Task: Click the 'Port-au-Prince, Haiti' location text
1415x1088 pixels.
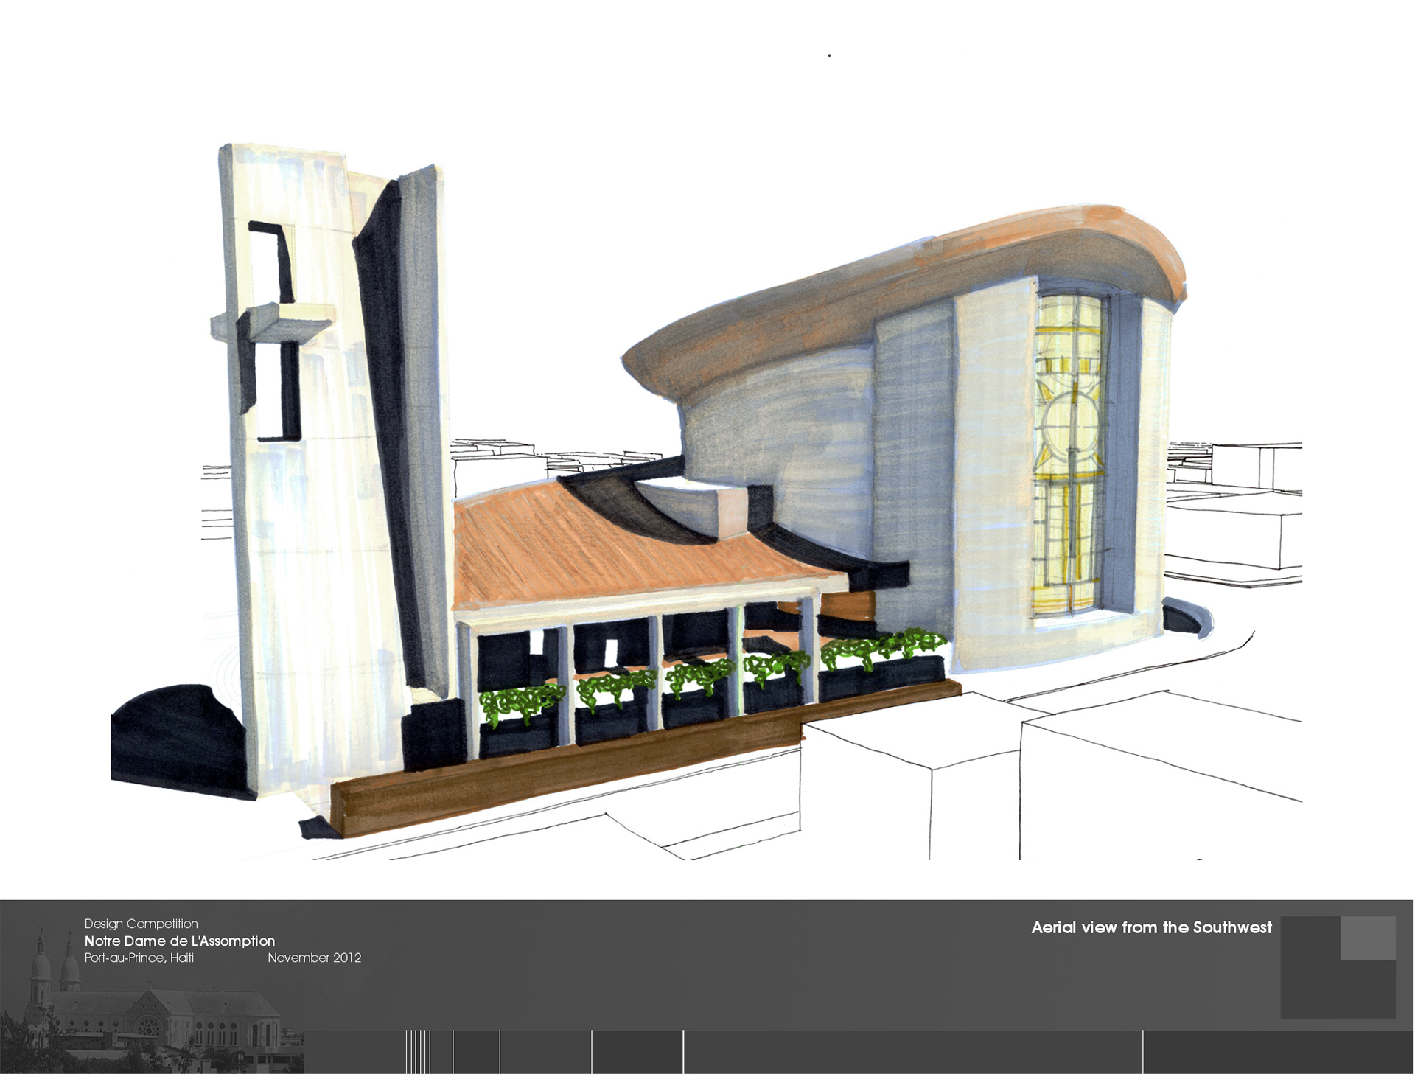Action: pyautogui.click(x=139, y=958)
